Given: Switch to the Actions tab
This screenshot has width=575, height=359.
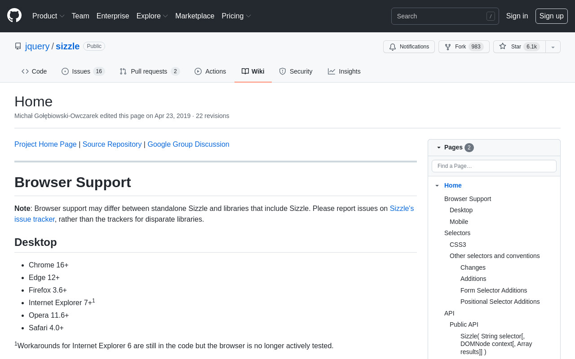Looking at the screenshot, I should pyautogui.click(x=210, y=71).
